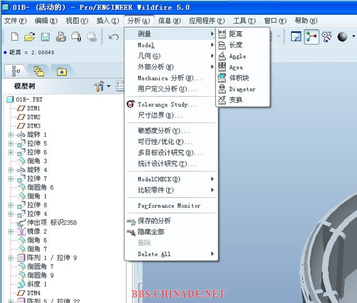Toggle the model tree toolbar button
The height and width of the screenshot is (303, 357).
point(311,37)
